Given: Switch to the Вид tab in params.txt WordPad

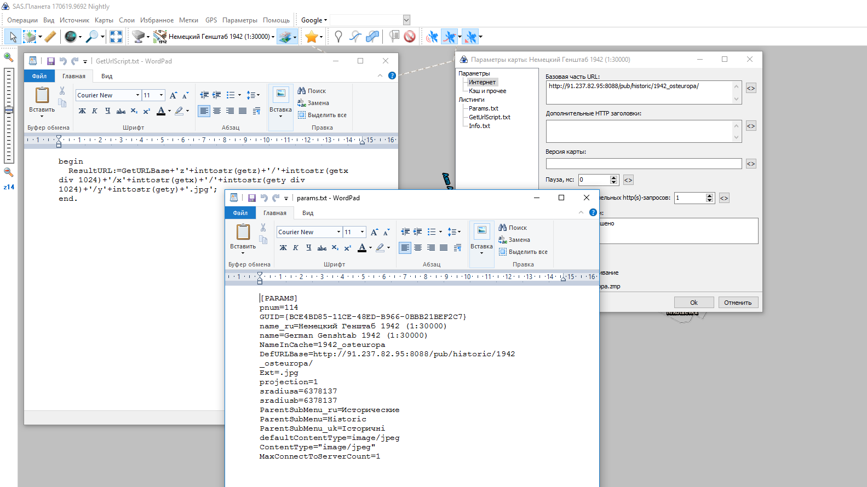Looking at the screenshot, I should pos(308,213).
